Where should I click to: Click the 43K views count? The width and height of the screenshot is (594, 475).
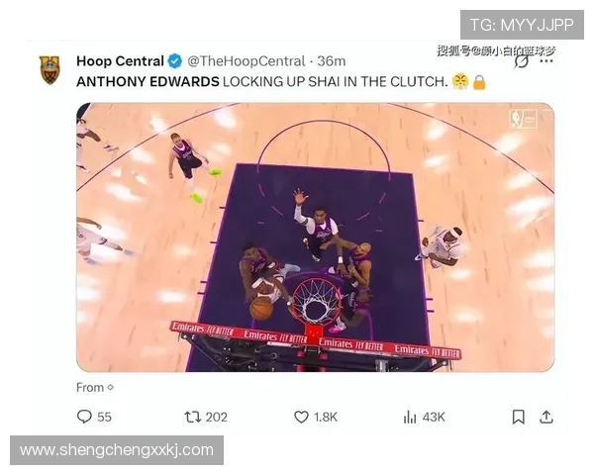tap(434, 417)
